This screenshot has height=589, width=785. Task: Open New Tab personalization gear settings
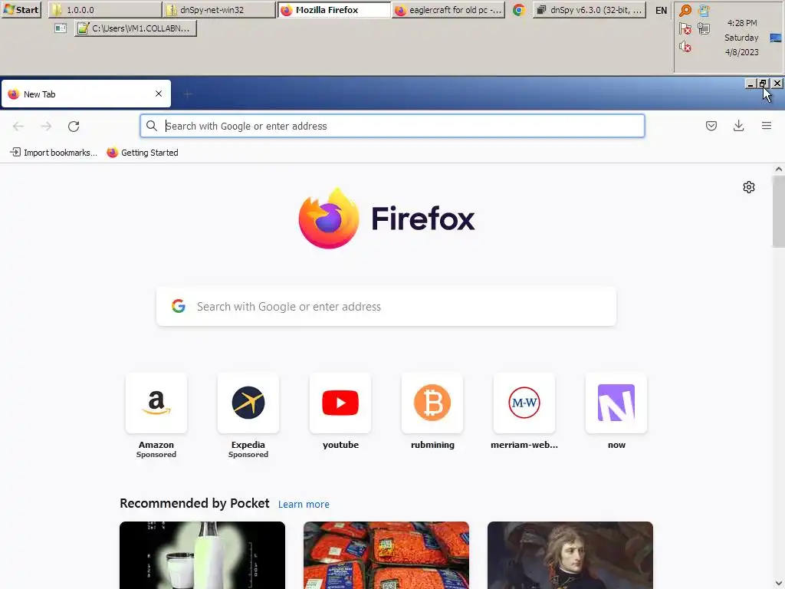(748, 187)
